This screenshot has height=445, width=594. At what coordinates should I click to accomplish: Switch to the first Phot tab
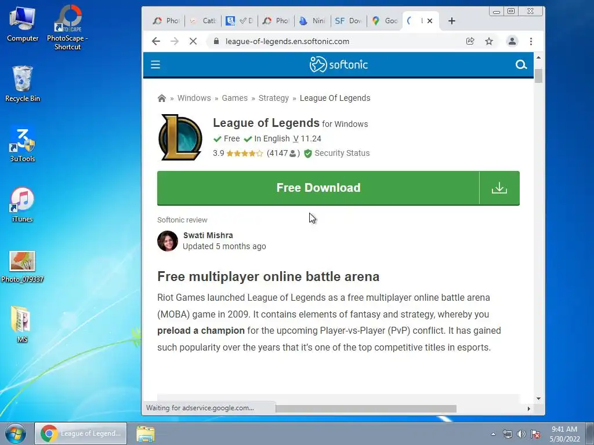(166, 21)
